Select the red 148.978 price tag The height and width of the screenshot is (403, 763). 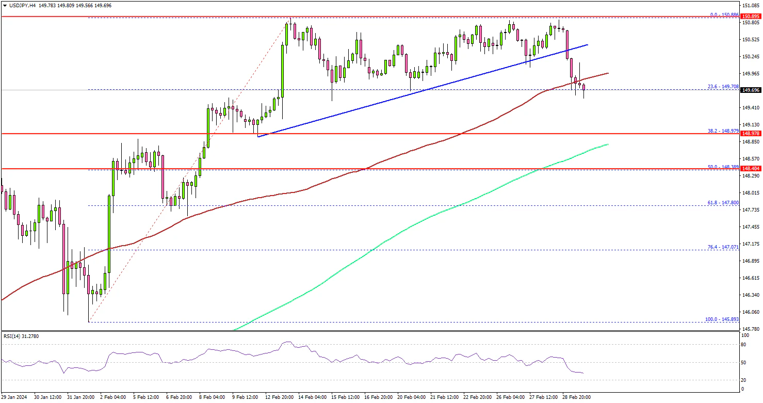click(x=751, y=134)
